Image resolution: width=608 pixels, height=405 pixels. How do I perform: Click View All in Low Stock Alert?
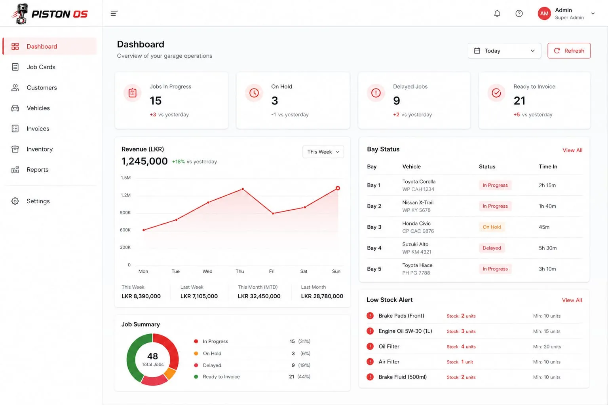point(572,300)
